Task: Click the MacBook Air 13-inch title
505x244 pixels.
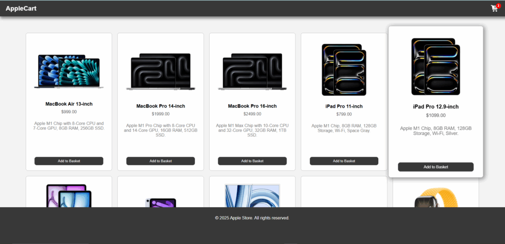Action: coord(69,104)
